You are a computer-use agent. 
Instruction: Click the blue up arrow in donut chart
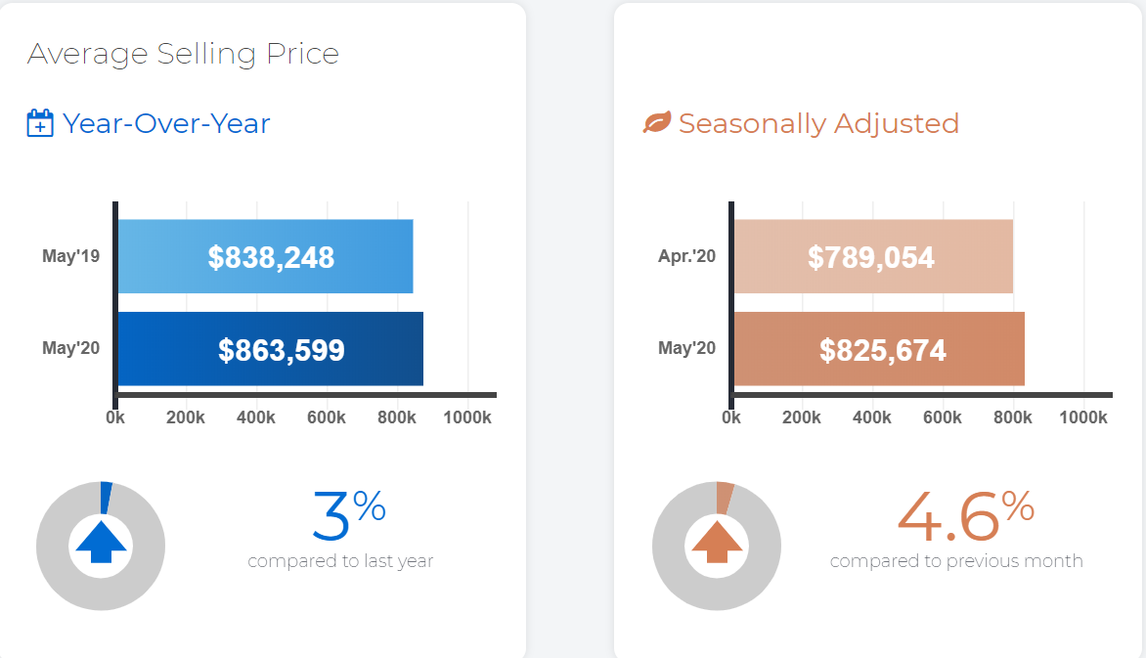101,542
